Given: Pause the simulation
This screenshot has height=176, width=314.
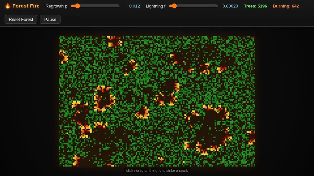Looking at the screenshot, I should click(x=50, y=19).
